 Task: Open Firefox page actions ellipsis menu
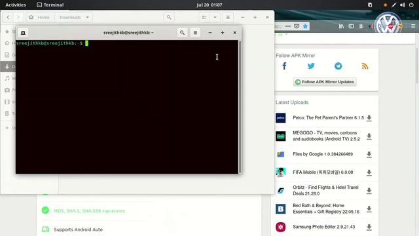288,26
